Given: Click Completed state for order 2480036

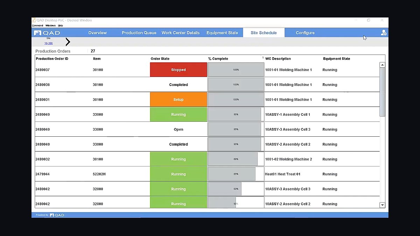Looking at the screenshot, I should (x=178, y=85).
